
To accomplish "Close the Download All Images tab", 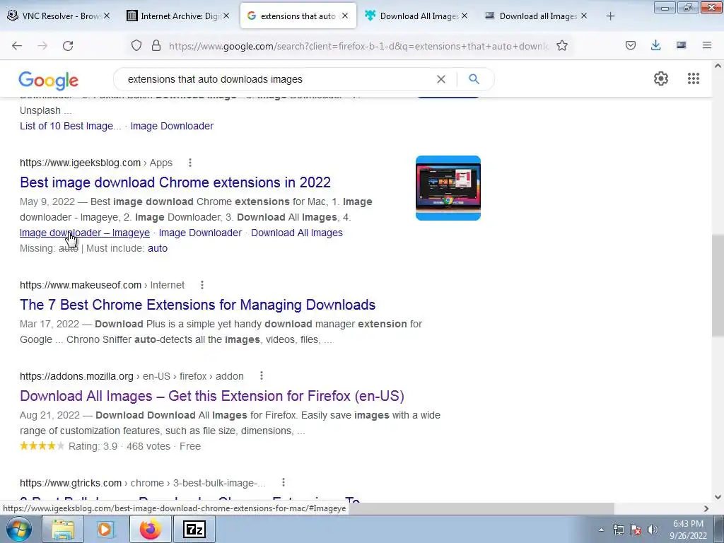I will pyautogui.click(x=465, y=16).
